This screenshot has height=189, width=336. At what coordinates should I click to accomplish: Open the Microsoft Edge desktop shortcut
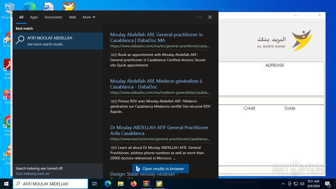coord(29,6)
